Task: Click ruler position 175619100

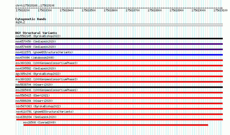Action: (220, 10)
